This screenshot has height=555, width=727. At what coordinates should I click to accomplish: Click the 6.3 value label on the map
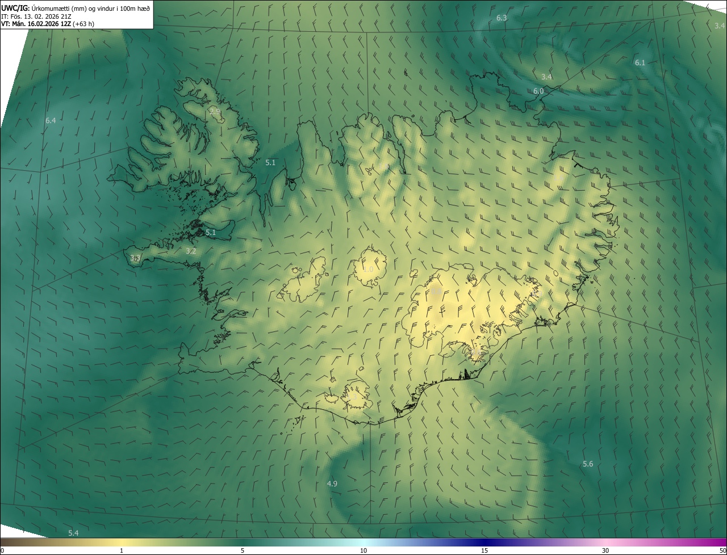502,18
